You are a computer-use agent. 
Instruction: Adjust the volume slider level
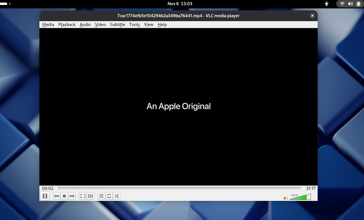(300, 197)
